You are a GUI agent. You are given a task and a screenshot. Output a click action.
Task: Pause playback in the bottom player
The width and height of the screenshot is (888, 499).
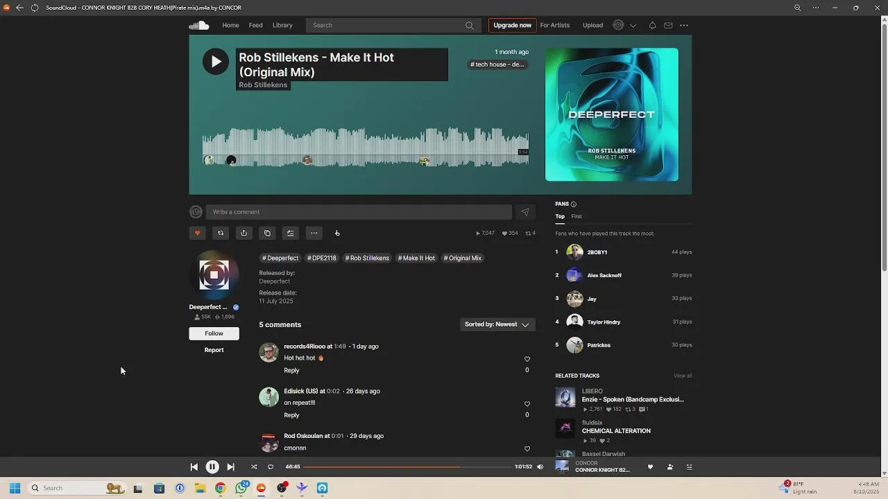tap(212, 467)
